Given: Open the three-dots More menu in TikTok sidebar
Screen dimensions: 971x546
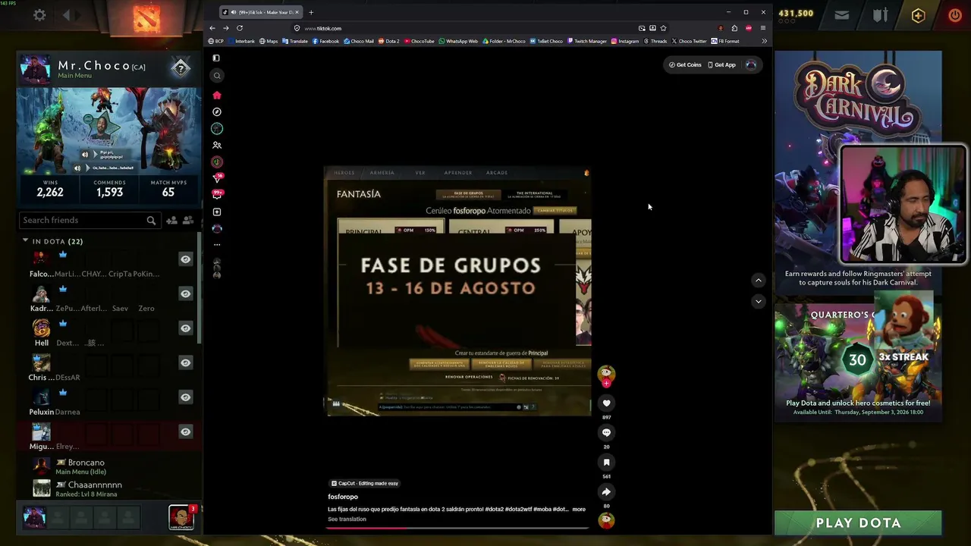Looking at the screenshot, I should coord(217,244).
